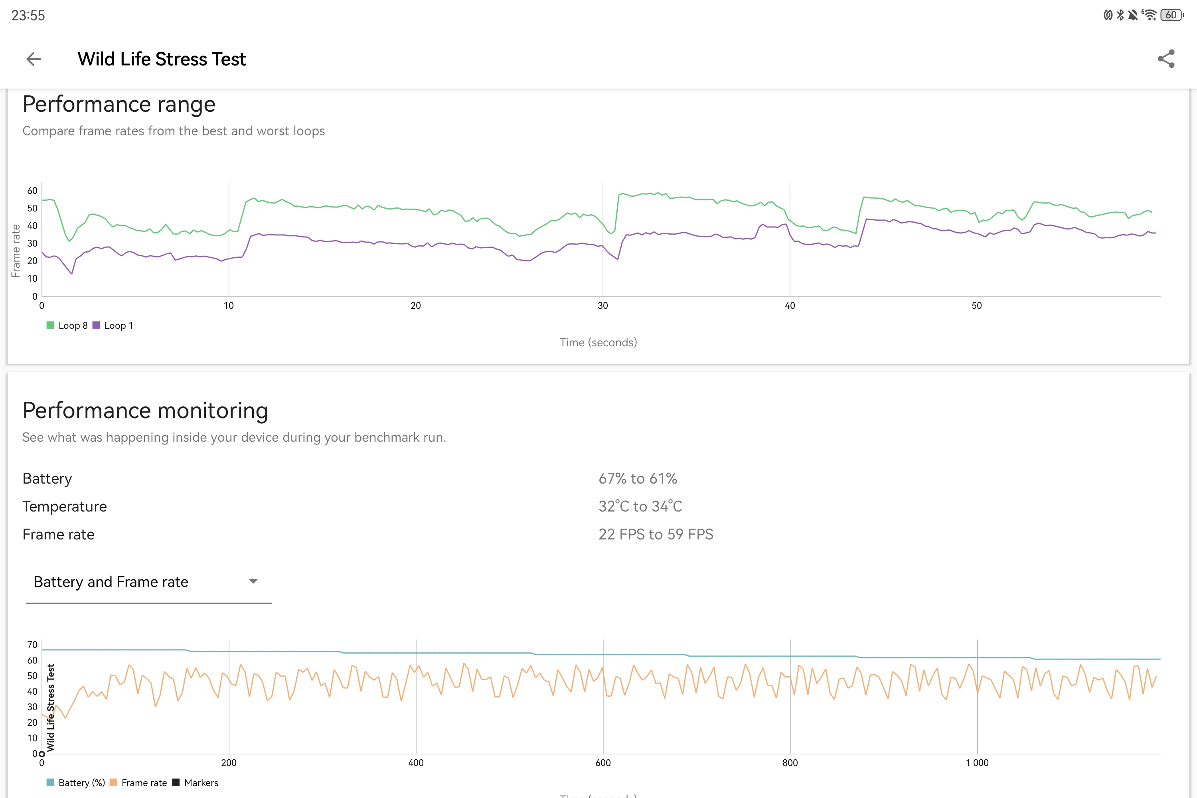The width and height of the screenshot is (1197, 798).
Task: Toggle Battery (%) series in legend
Action: 76,783
